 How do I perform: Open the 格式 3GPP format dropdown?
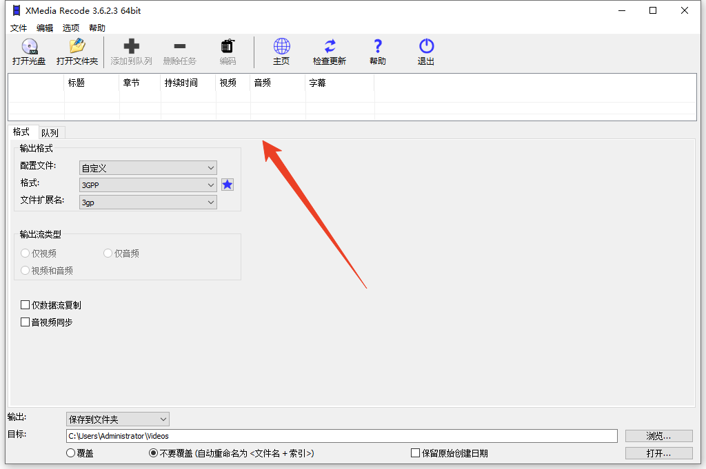pos(148,185)
